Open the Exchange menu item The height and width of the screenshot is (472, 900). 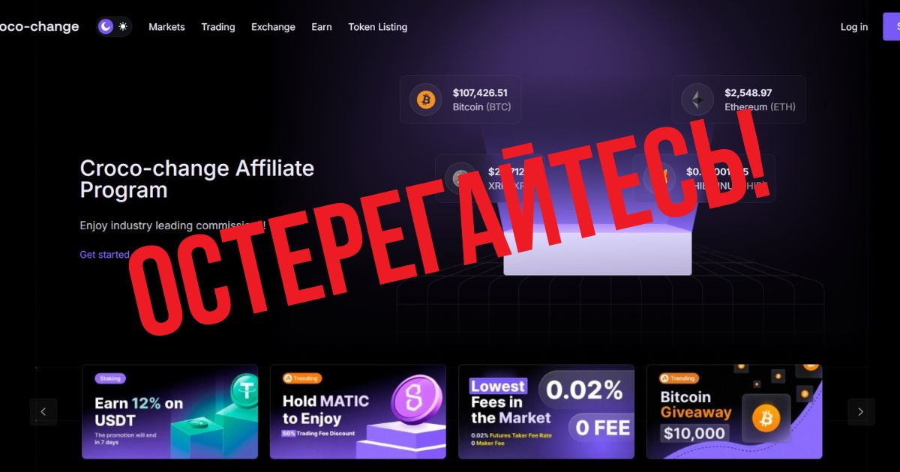pyautogui.click(x=273, y=27)
